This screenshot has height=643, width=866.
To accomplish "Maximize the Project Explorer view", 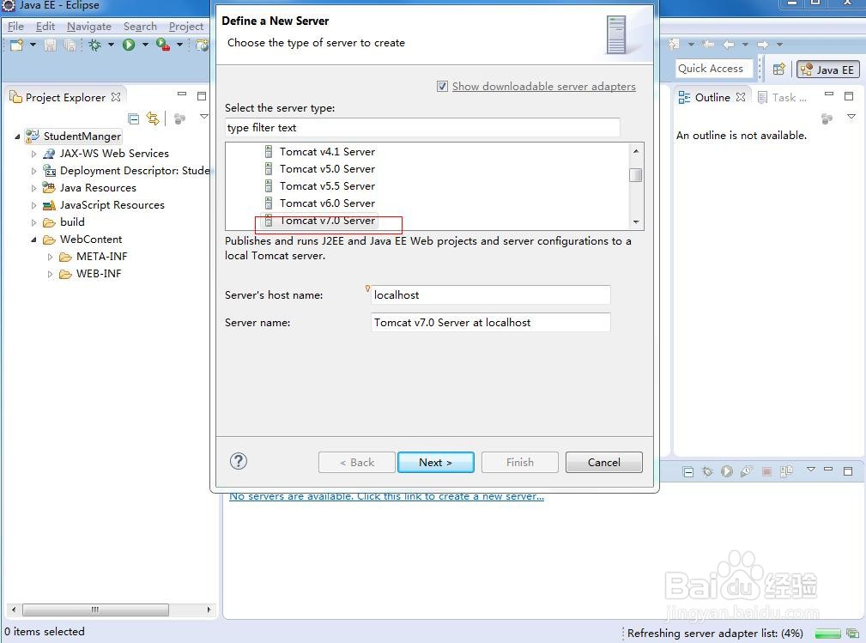I will click(202, 95).
